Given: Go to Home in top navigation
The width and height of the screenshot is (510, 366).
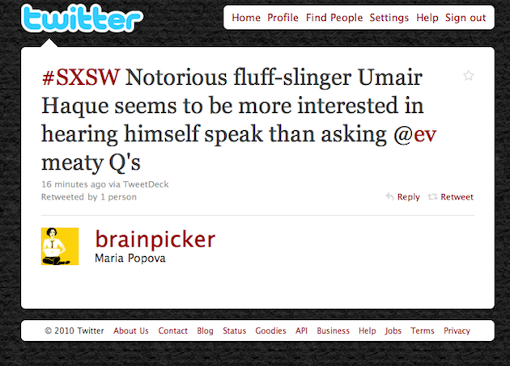Looking at the screenshot, I should [246, 18].
